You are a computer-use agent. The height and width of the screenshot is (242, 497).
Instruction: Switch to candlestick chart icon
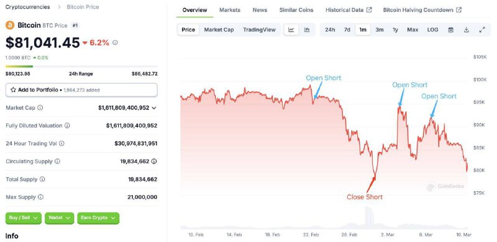(x=306, y=30)
